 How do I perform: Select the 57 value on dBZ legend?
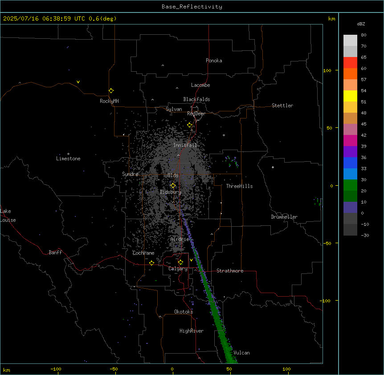[x=364, y=80]
